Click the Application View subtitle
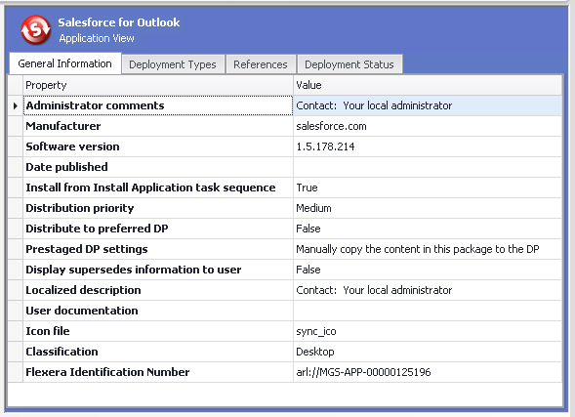This screenshot has height=417, width=575. (97, 38)
